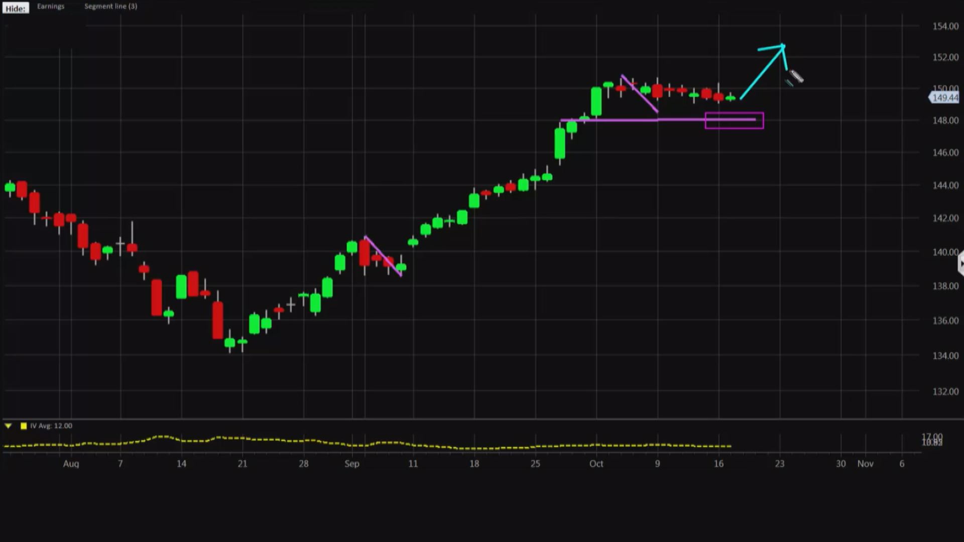Click the 149.44 current price tag
964x542 pixels.
(x=944, y=98)
